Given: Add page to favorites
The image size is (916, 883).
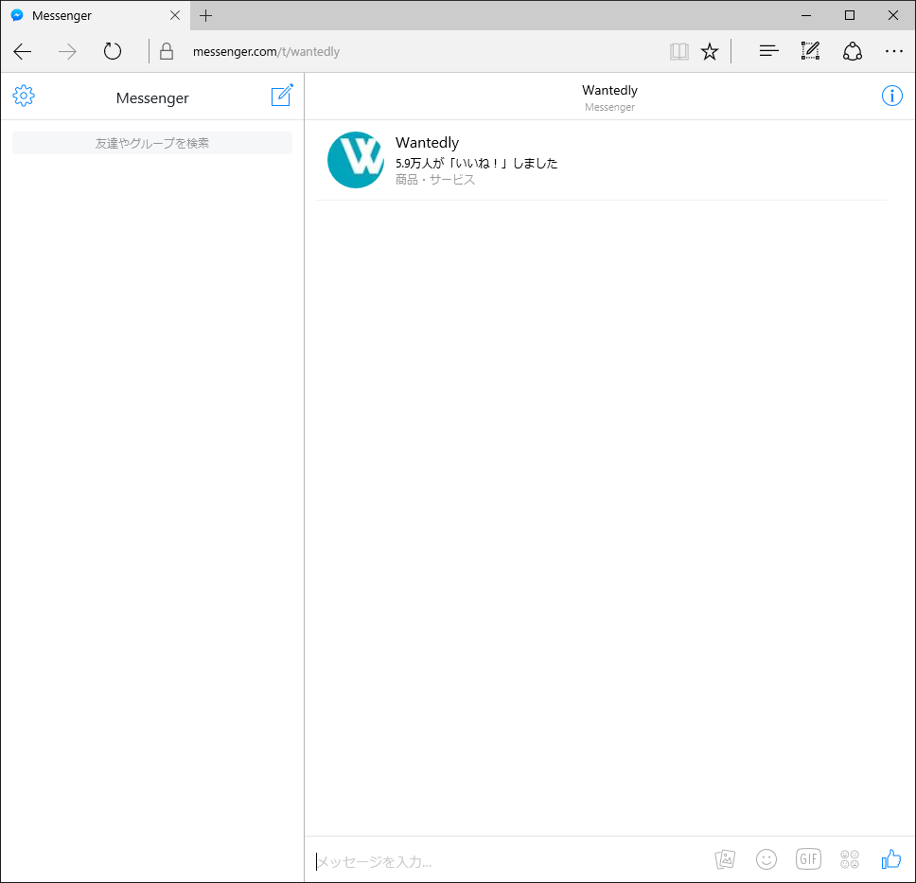Looking at the screenshot, I should coord(710,51).
